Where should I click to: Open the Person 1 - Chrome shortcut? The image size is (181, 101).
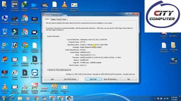[25, 20]
